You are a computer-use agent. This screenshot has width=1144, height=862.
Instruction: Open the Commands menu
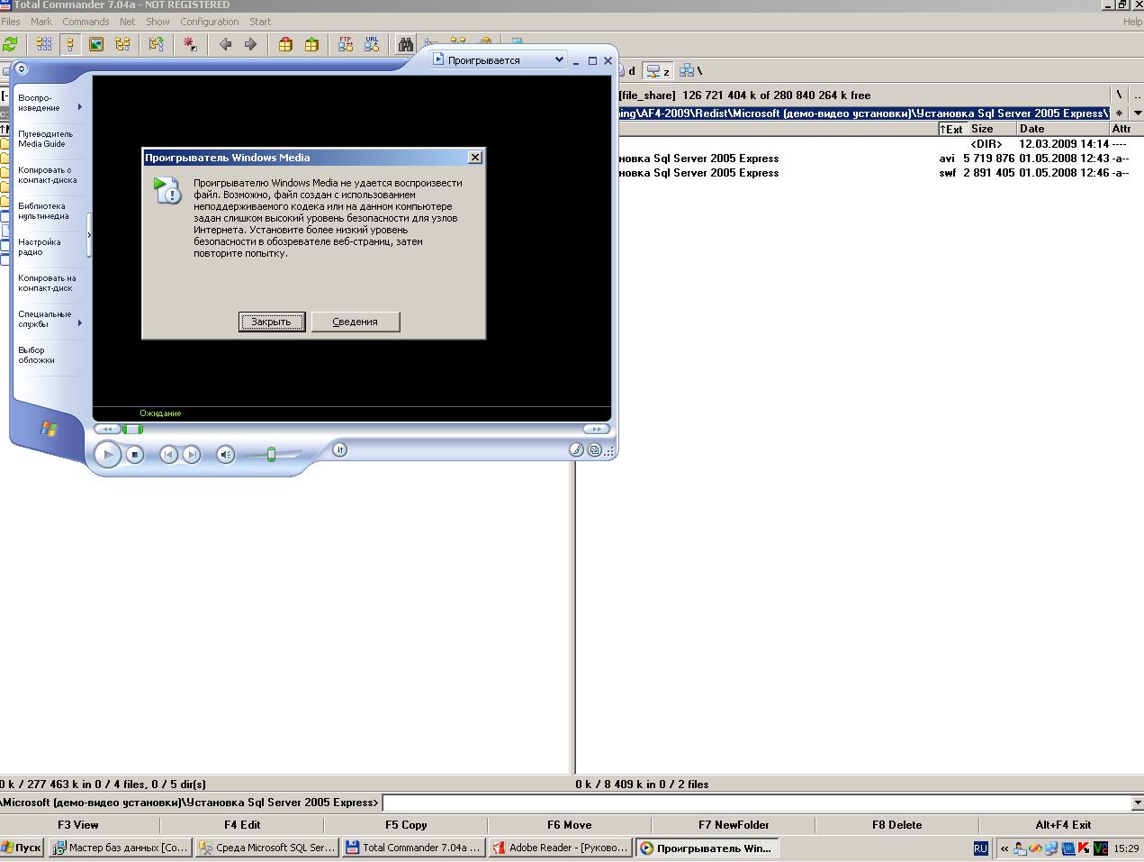[x=86, y=22]
